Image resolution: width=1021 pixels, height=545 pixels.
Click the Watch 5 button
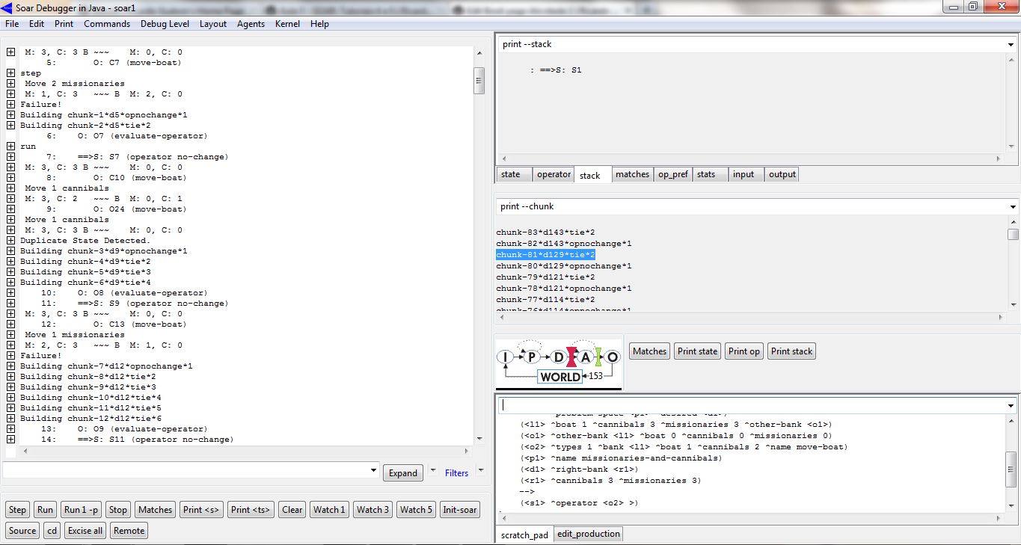pyautogui.click(x=415, y=510)
